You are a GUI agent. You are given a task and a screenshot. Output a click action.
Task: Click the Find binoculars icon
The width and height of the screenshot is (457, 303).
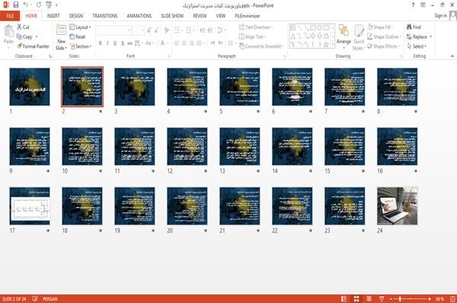(x=410, y=27)
